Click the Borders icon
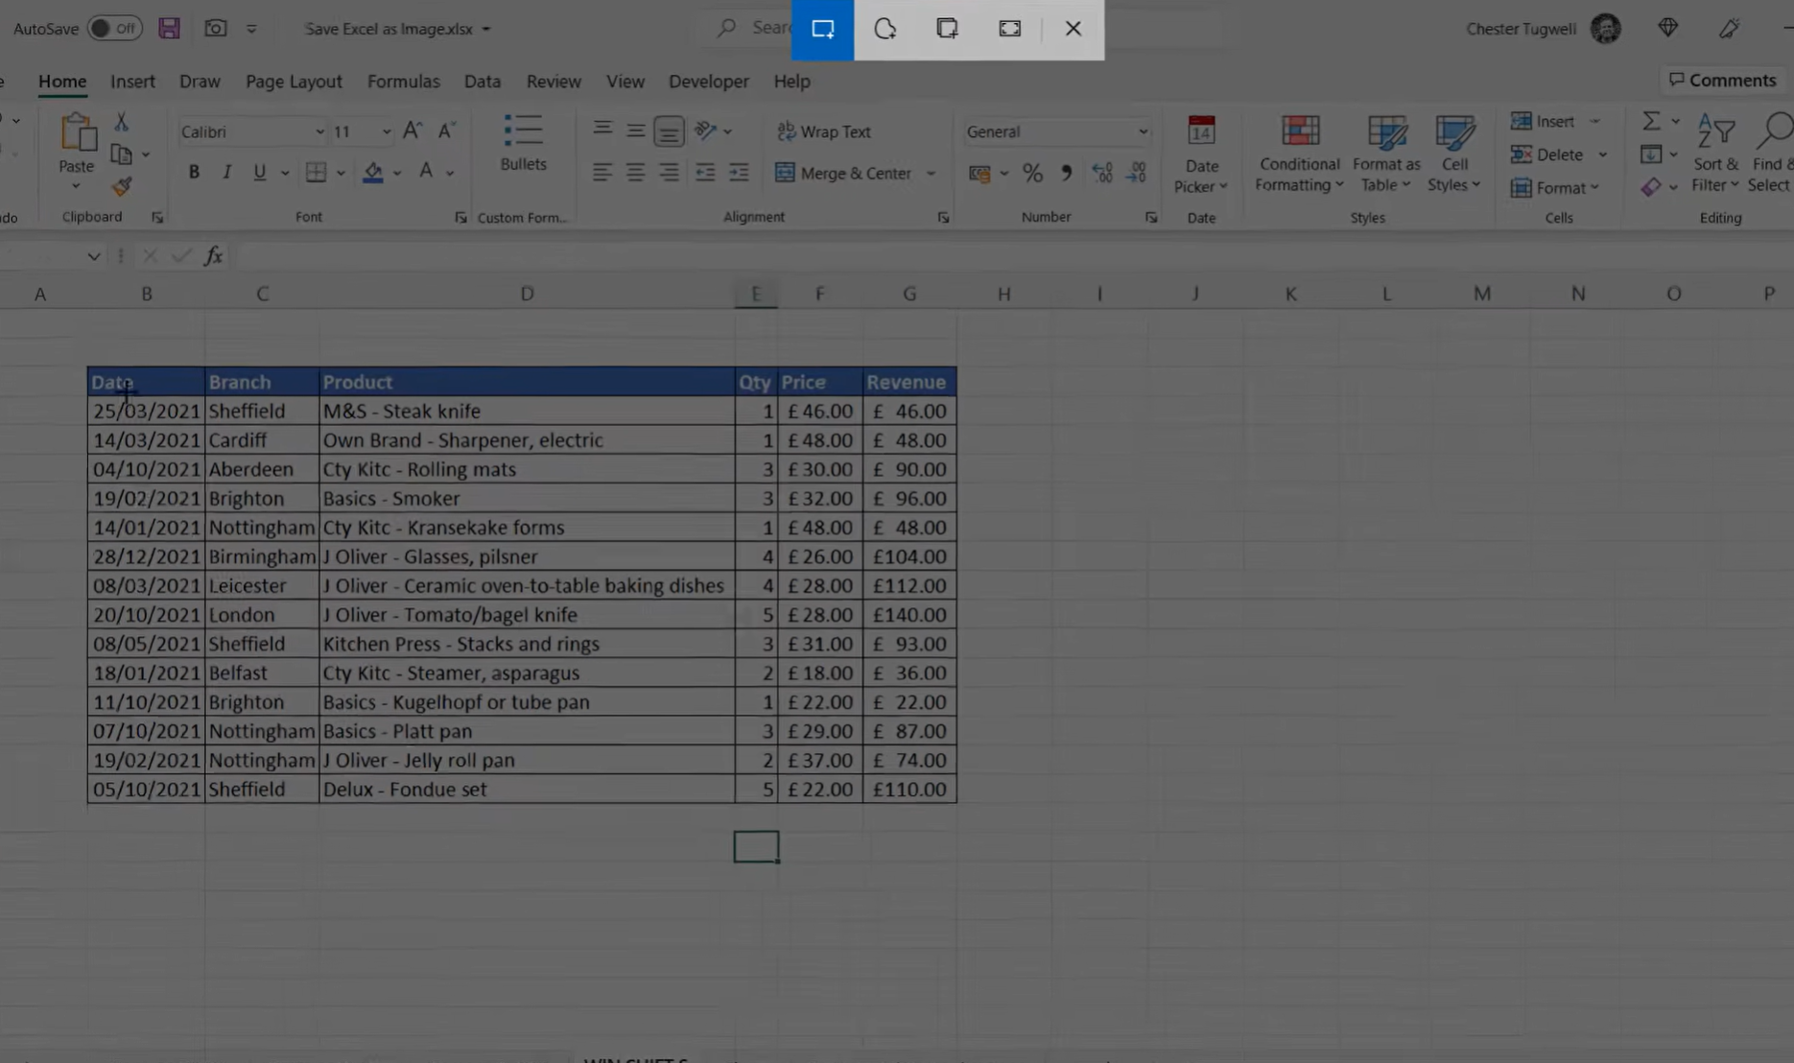The height and width of the screenshot is (1063, 1794). coord(316,173)
